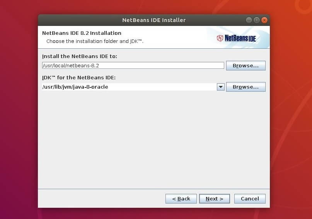Click the 'JDK for the NetBeans IDE:' label

(79, 77)
